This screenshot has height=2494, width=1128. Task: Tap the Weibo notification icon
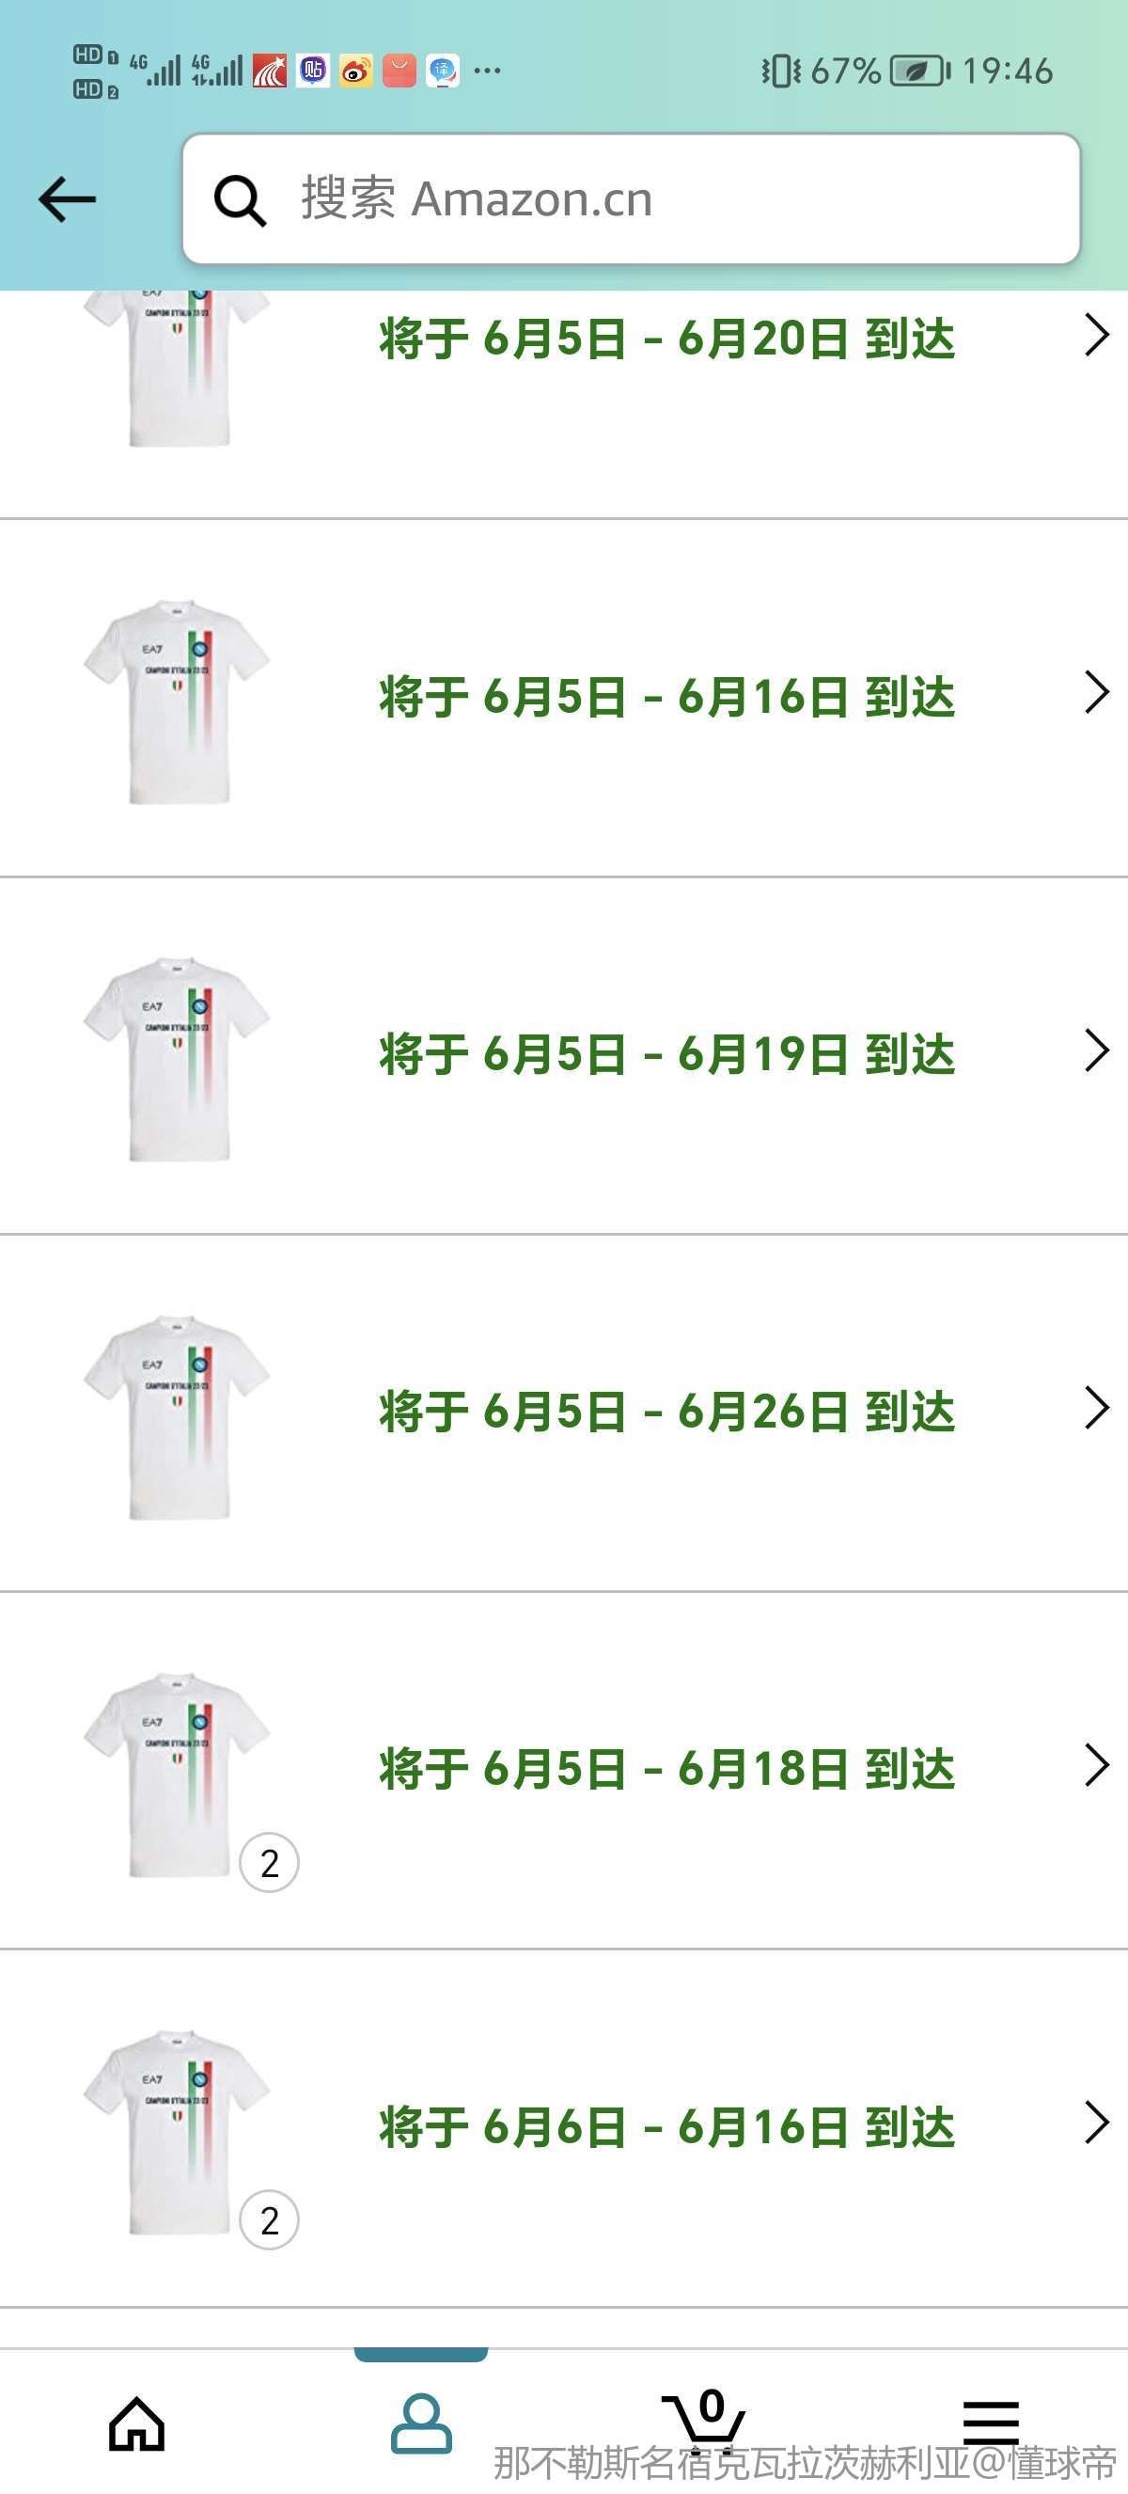point(356,71)
